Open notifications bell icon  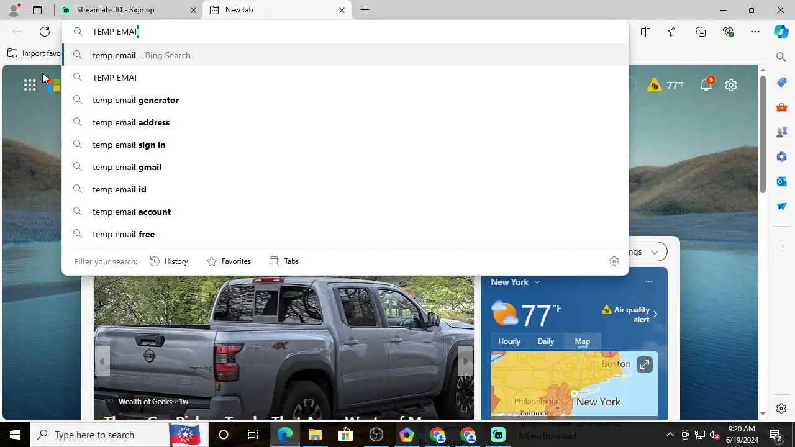tap(706, 84)
